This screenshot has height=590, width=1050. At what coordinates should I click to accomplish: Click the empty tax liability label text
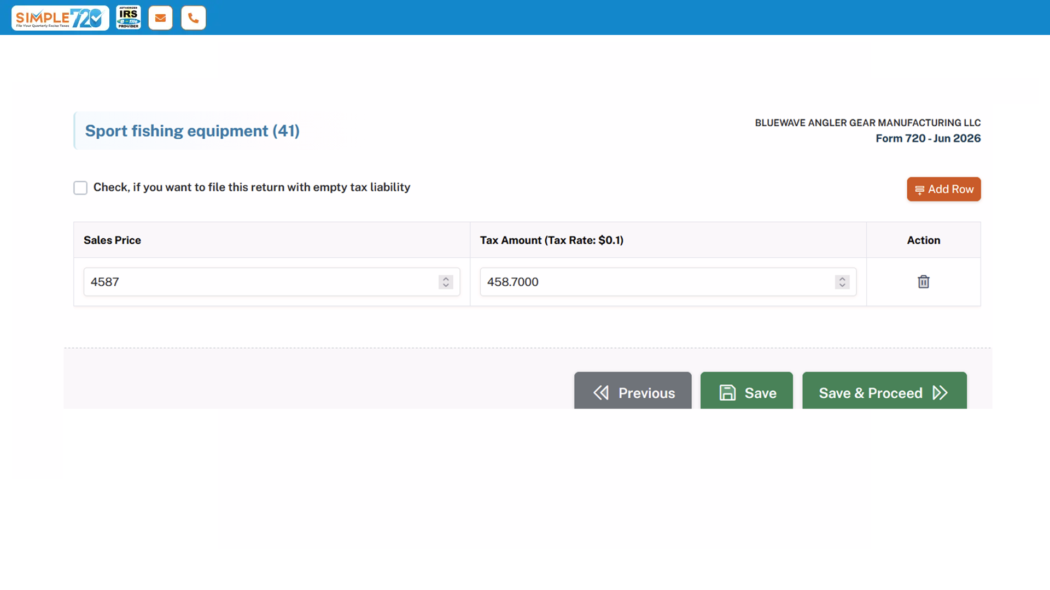[252, 187]
